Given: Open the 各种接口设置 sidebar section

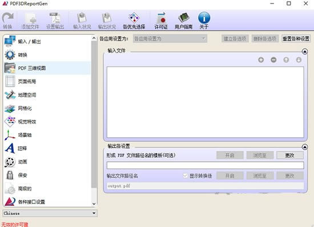Looking at the screenshot, I should tap(47, 202).
